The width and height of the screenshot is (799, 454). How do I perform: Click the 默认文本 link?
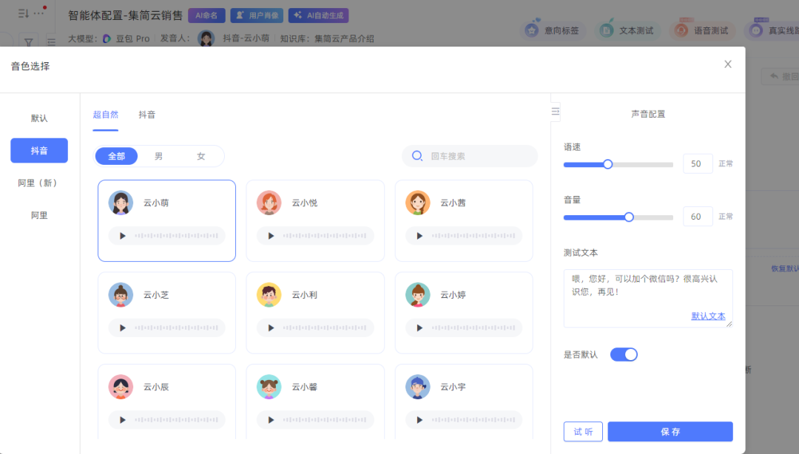coord(708,316)
